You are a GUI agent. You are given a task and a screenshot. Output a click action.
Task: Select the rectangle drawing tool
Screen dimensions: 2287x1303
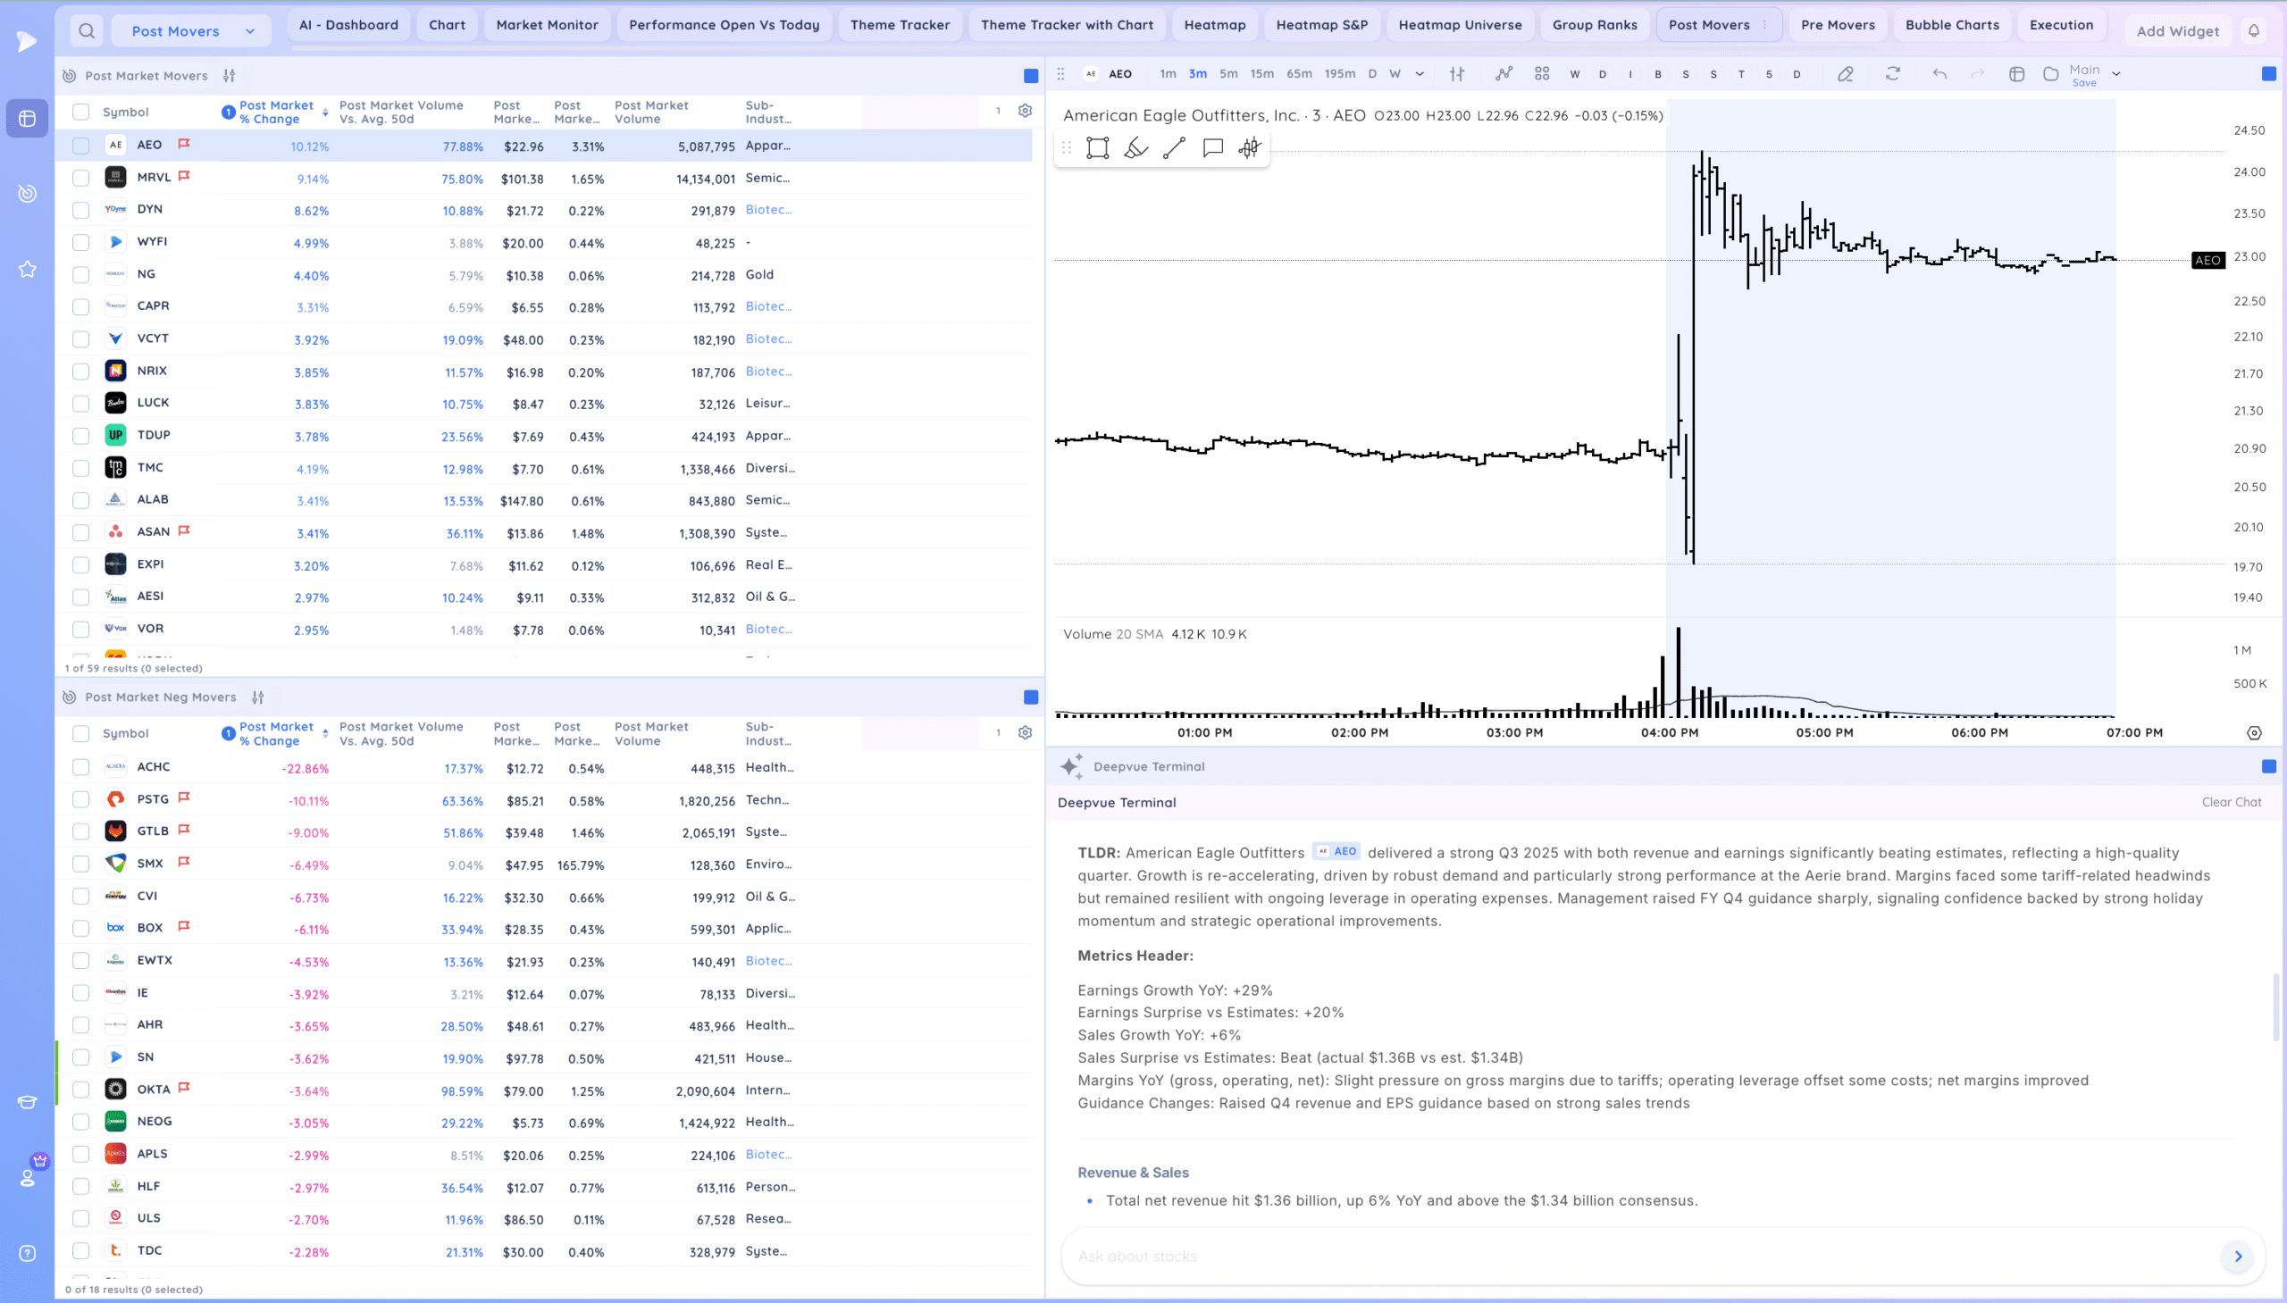coord(1097,147)
